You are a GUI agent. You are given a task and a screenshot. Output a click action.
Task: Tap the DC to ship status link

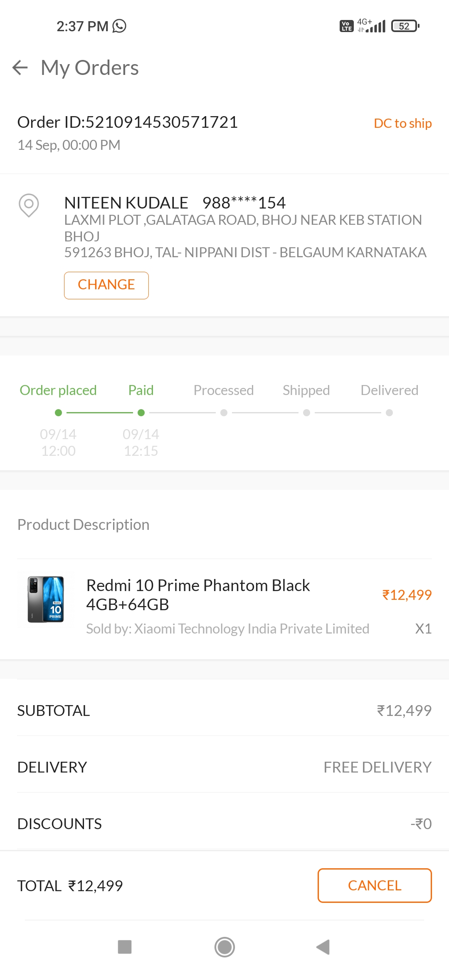click(x=402, y=123)
